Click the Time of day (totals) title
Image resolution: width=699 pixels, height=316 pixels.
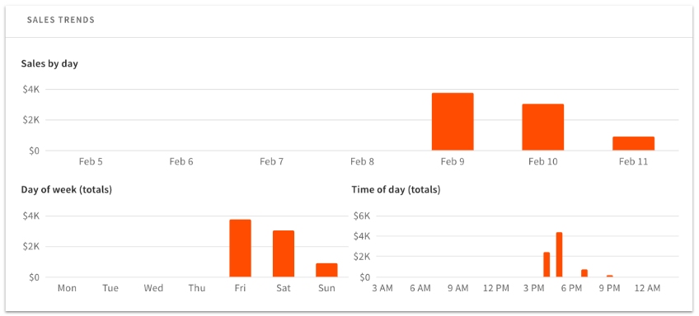(396, 189)
